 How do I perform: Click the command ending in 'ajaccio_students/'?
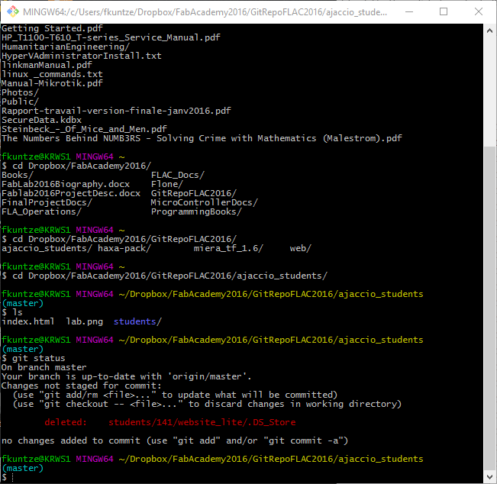(164, 276)
